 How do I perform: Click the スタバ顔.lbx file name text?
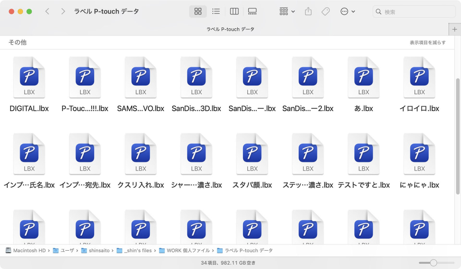click(252, 185)
